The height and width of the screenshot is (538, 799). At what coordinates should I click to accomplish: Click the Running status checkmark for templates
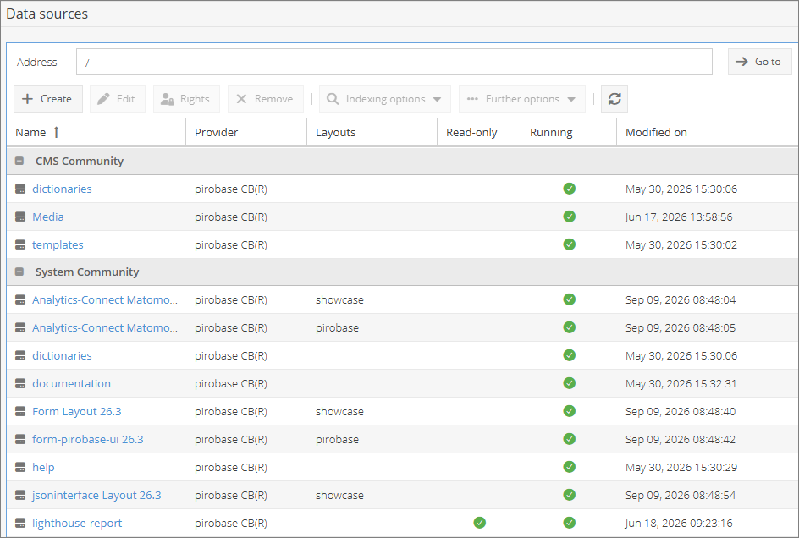pyautogui.click(x=569, y=244)
